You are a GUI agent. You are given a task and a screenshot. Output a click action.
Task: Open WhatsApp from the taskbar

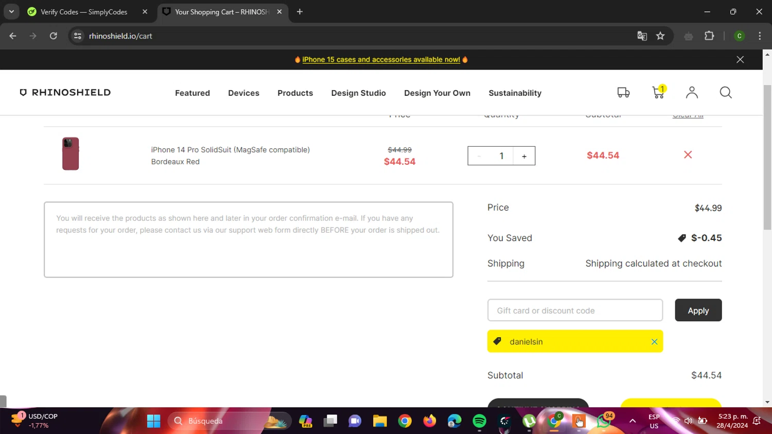point(604,421)
